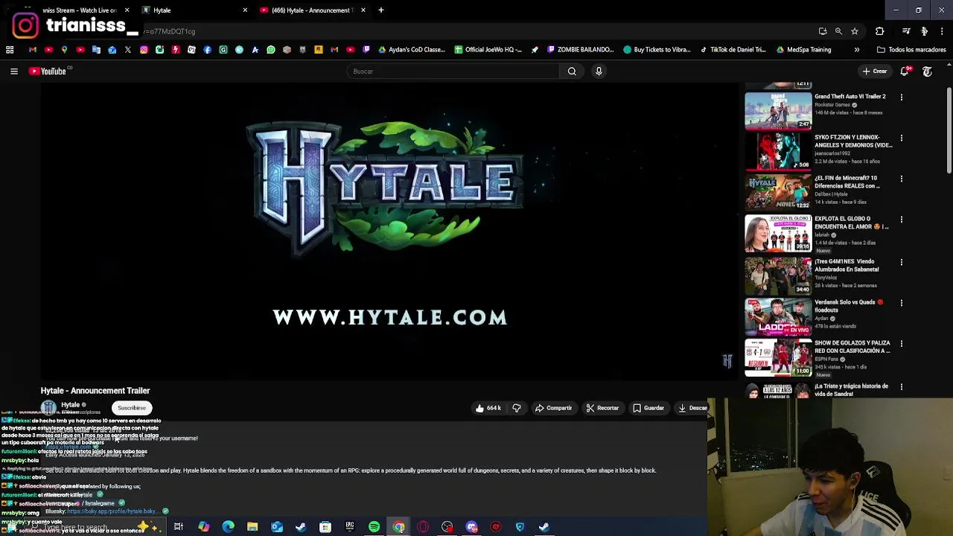
Task: Open options for EL FIN de Minecraft video
Action: 902,179
